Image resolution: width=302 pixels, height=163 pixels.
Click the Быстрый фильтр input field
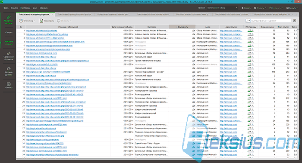click(271, 21)
